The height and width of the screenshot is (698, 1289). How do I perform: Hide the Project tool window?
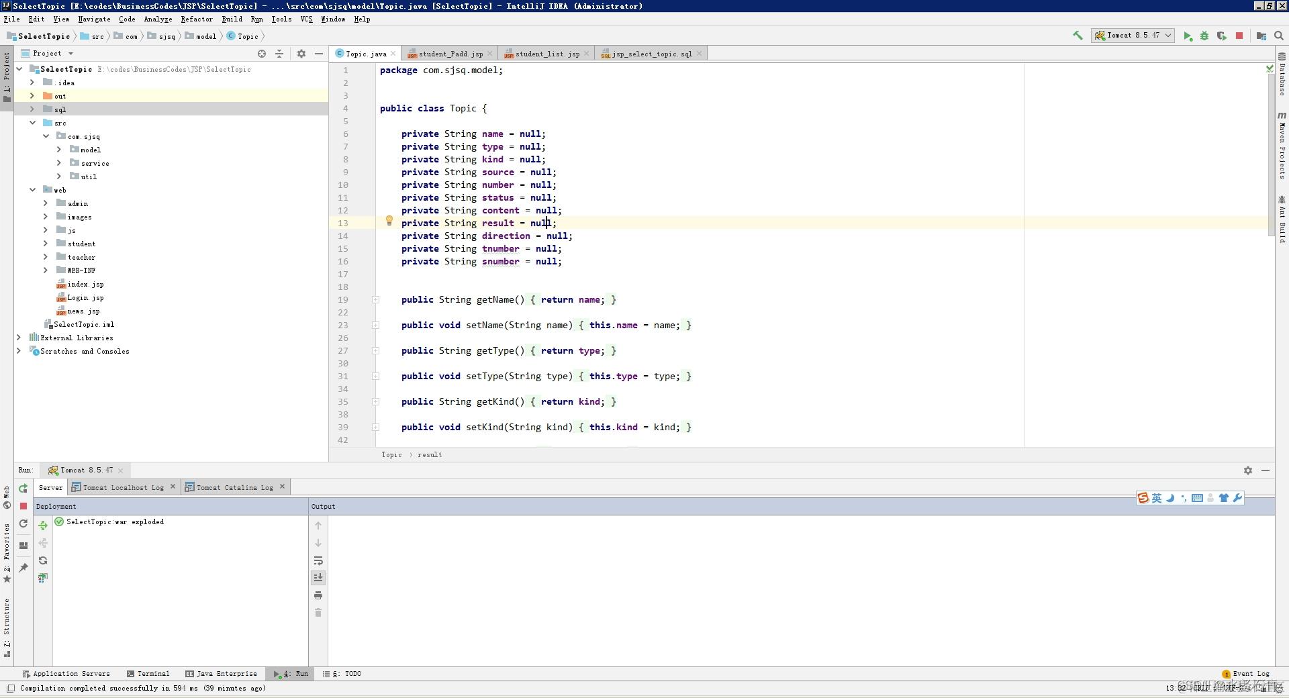click(x=319, y=54)
